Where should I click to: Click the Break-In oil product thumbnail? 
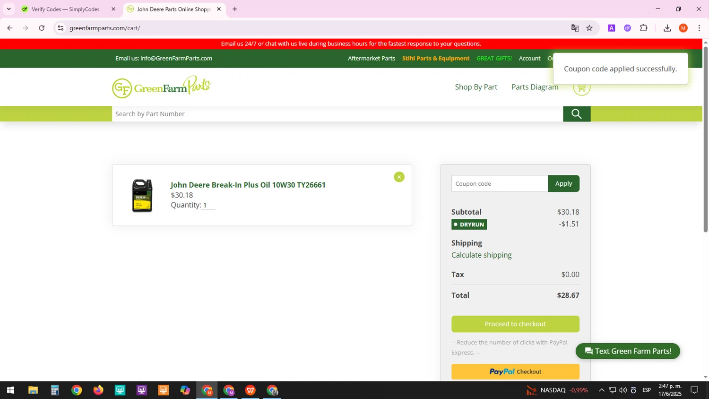142,195
